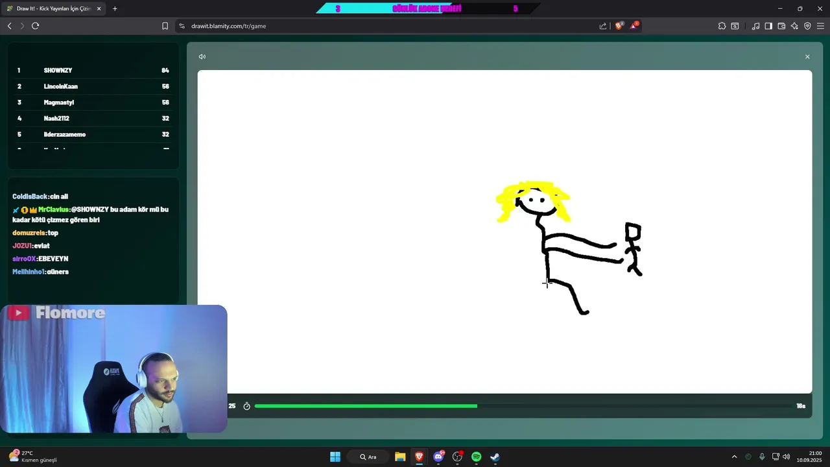Open the tab search toolbar icon
Viewport: 830px width, 467px height.
[735, 26]
